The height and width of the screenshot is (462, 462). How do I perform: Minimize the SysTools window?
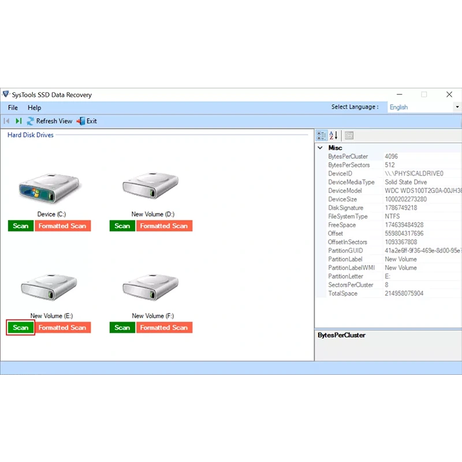pyautogui.click(x=399, y=95)
